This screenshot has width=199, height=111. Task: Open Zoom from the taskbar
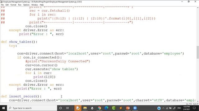pyautogui.click(x=135, y=108)
